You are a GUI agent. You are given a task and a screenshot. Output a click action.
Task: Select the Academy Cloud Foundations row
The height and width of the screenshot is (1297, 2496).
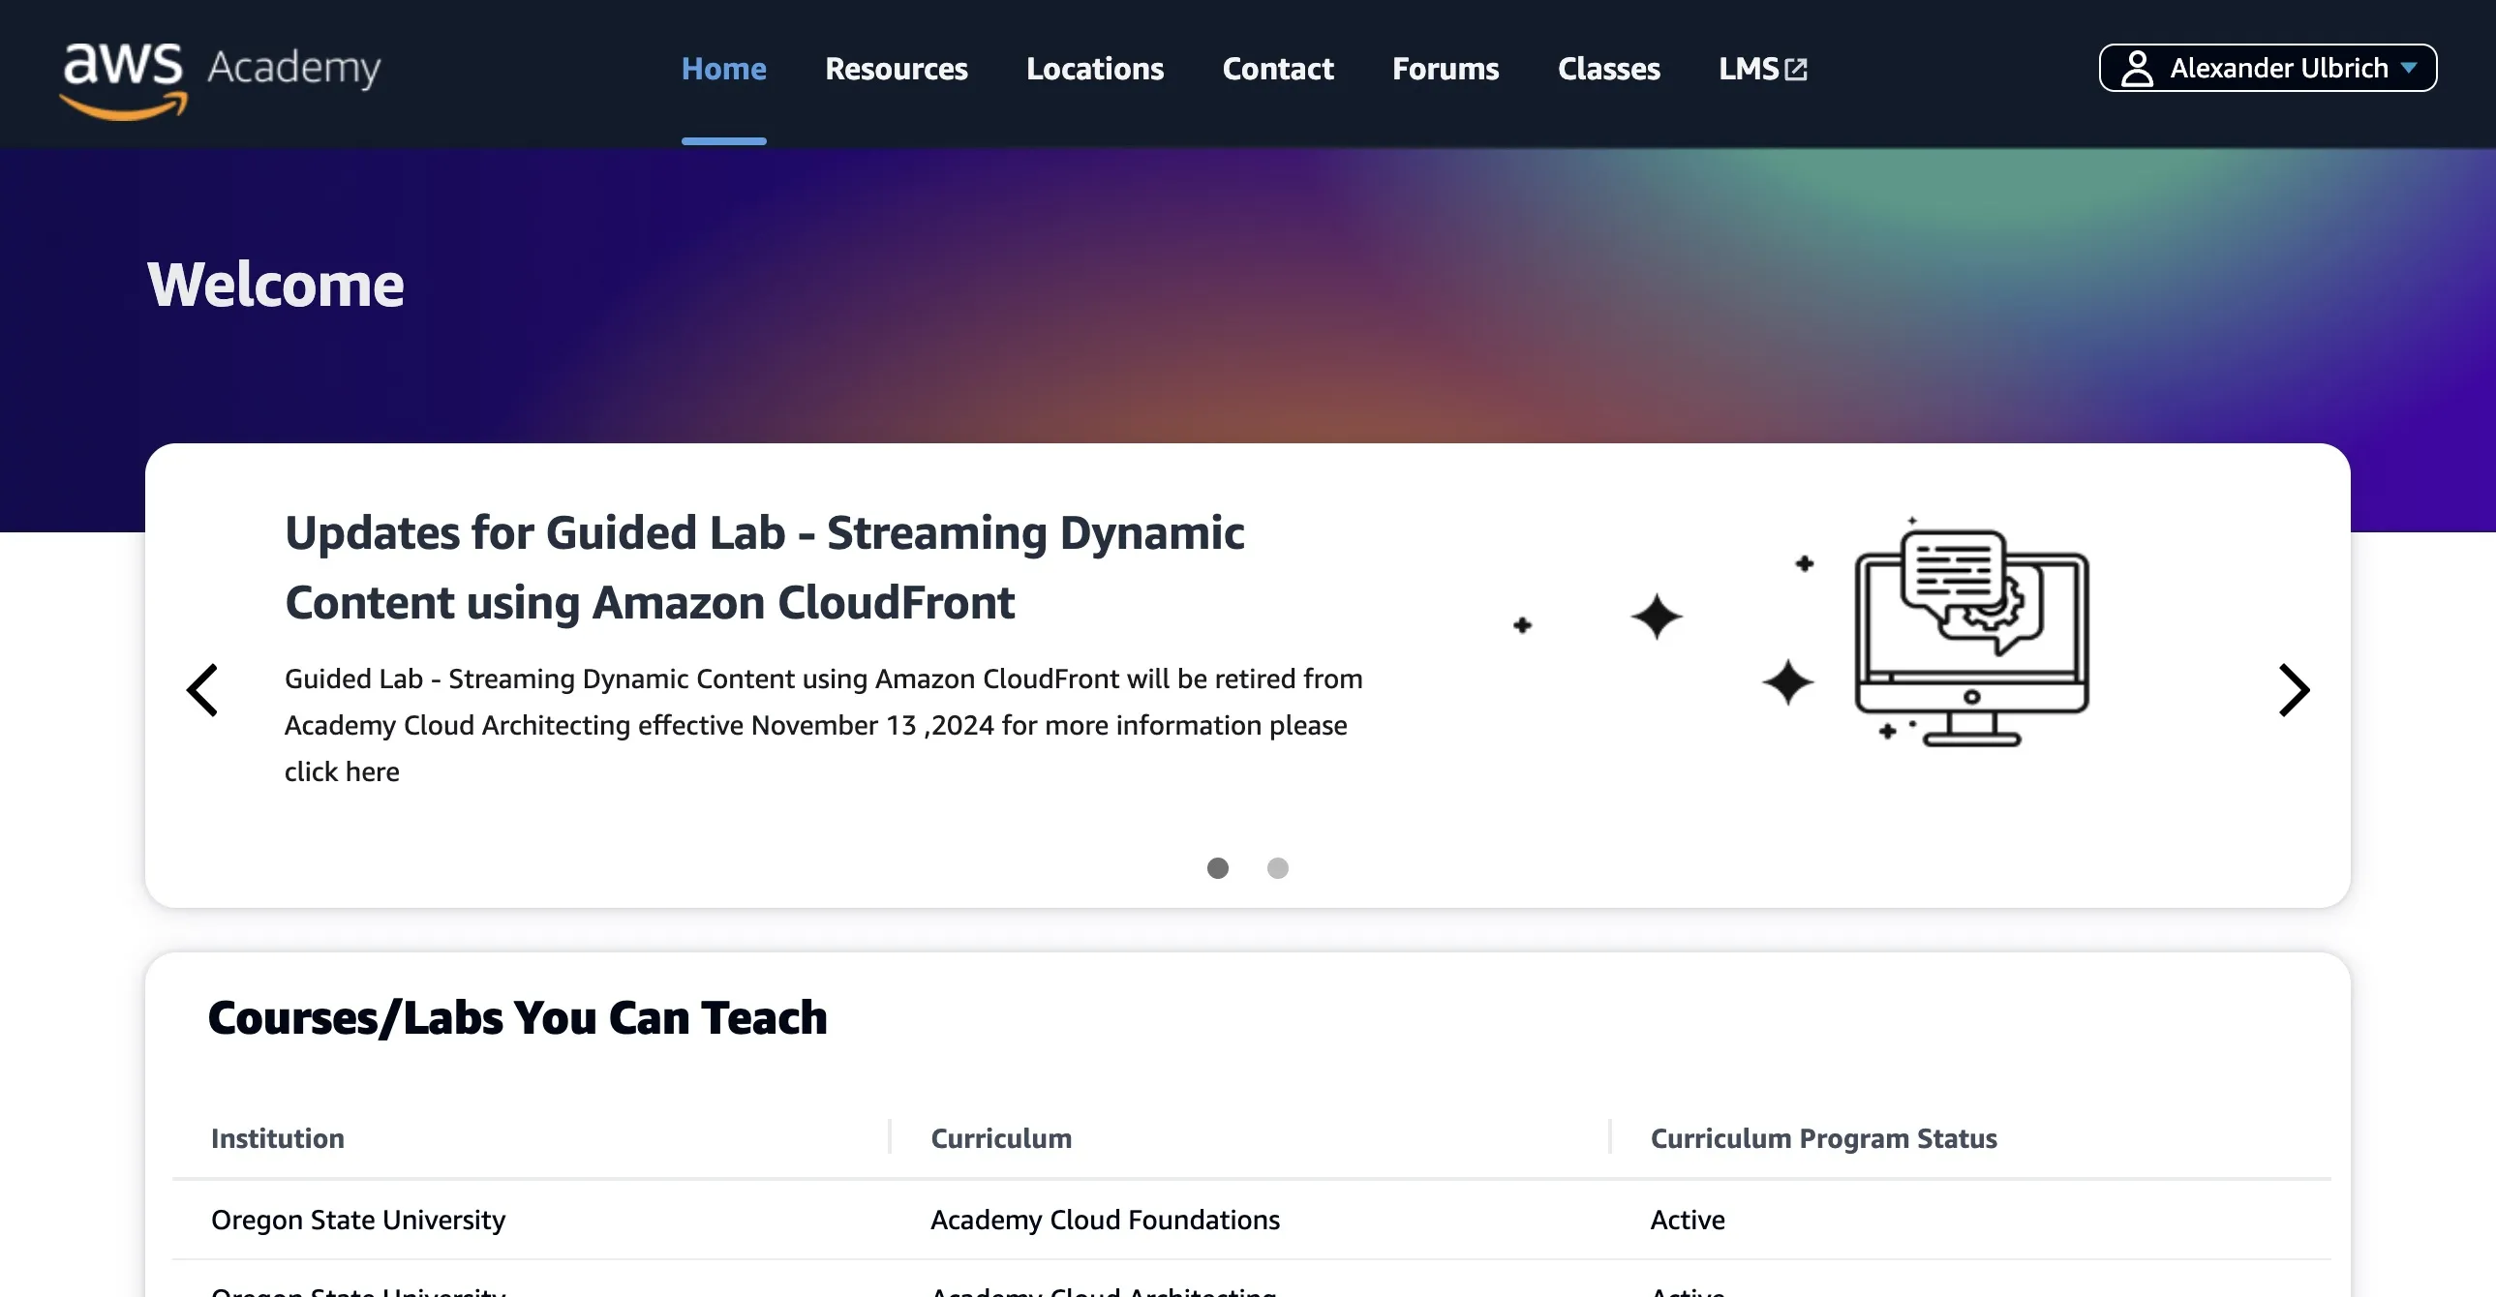point(1105,1220)
